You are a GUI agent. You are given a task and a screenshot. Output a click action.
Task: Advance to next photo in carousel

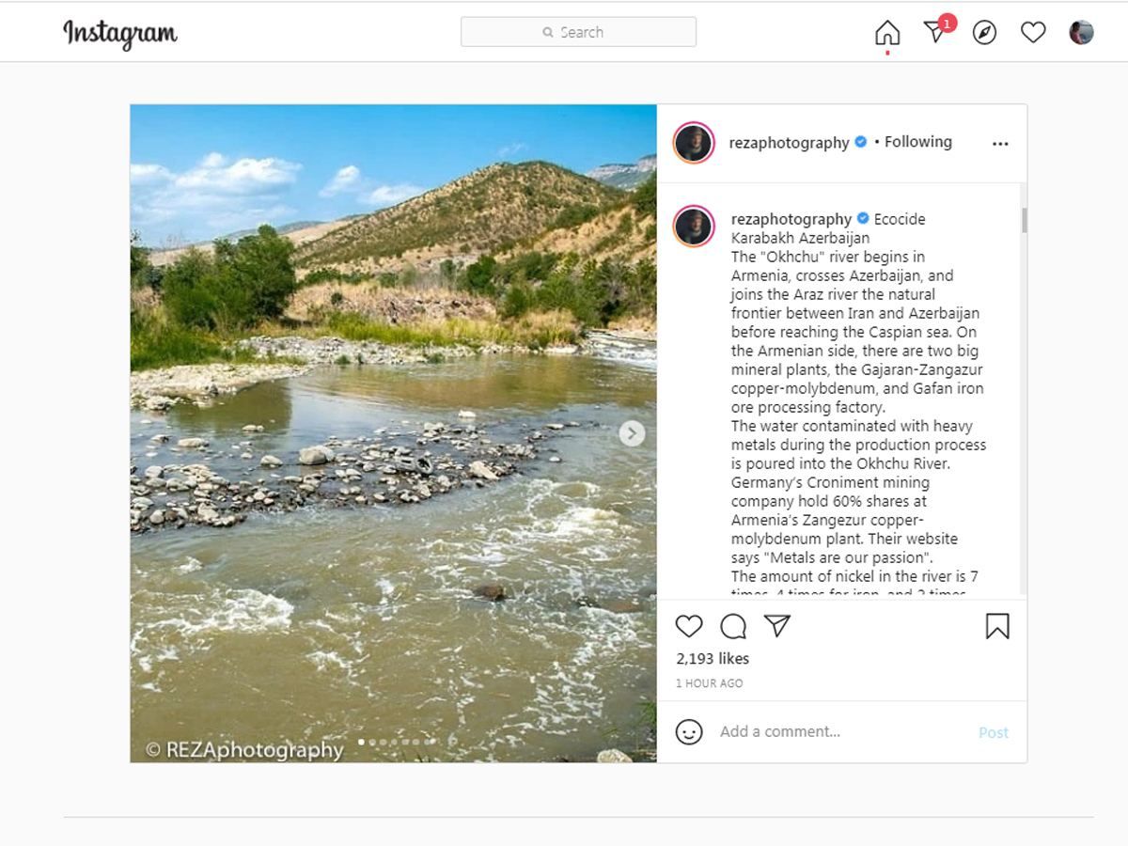tap(632, 433)
